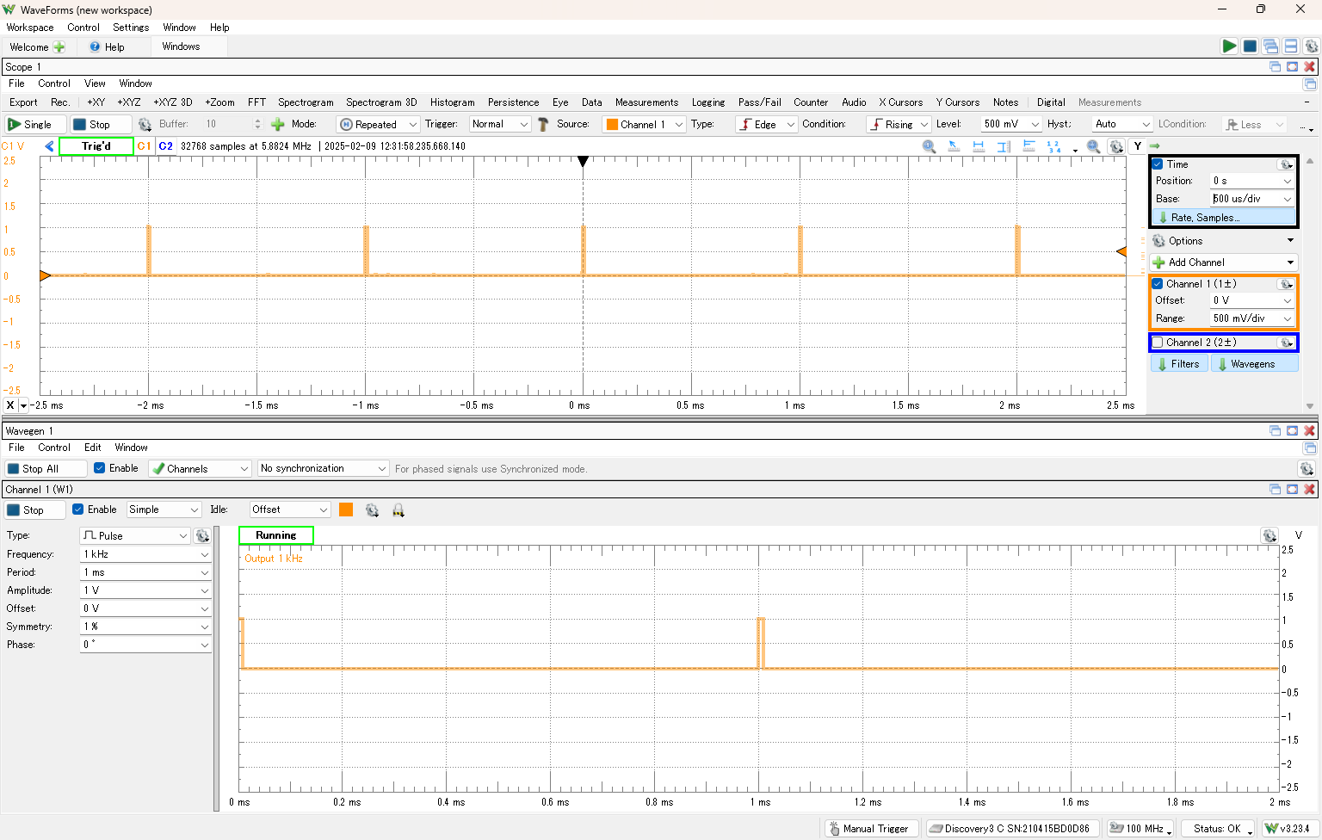Open the time Base dropdown
Viewport: 1322px width, 840px height.
(1287, 199)
